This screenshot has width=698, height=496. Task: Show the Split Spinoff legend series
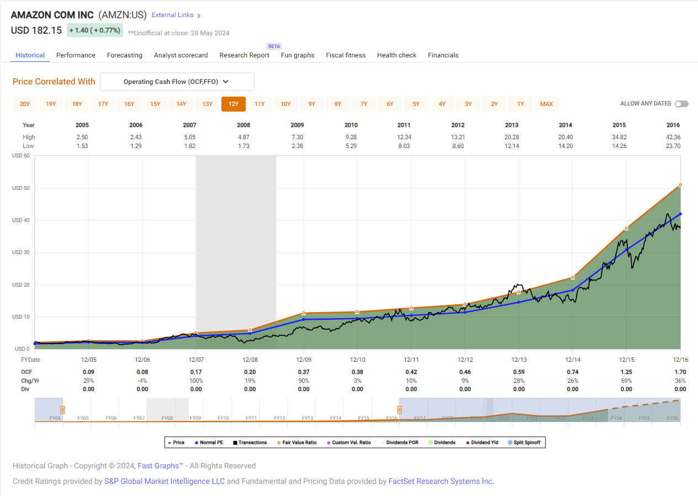click(x=525, y=442)
